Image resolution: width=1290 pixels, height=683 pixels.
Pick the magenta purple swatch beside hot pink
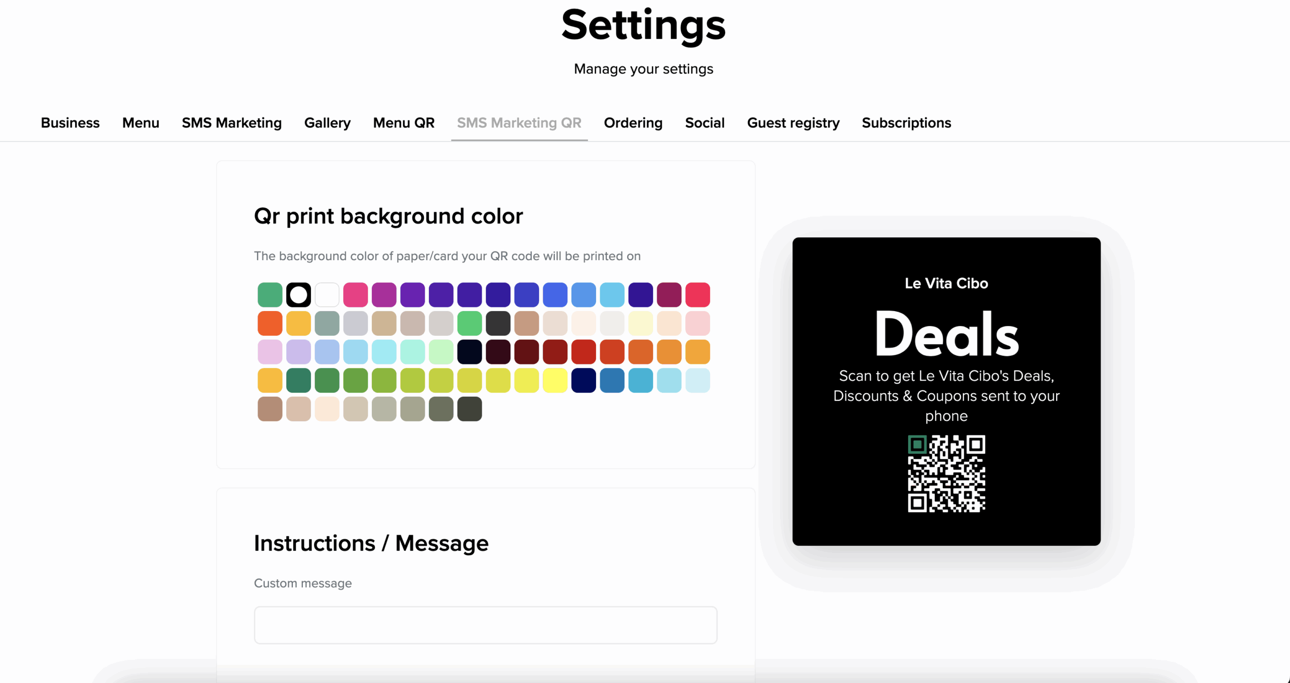click(x=384, y=295)
